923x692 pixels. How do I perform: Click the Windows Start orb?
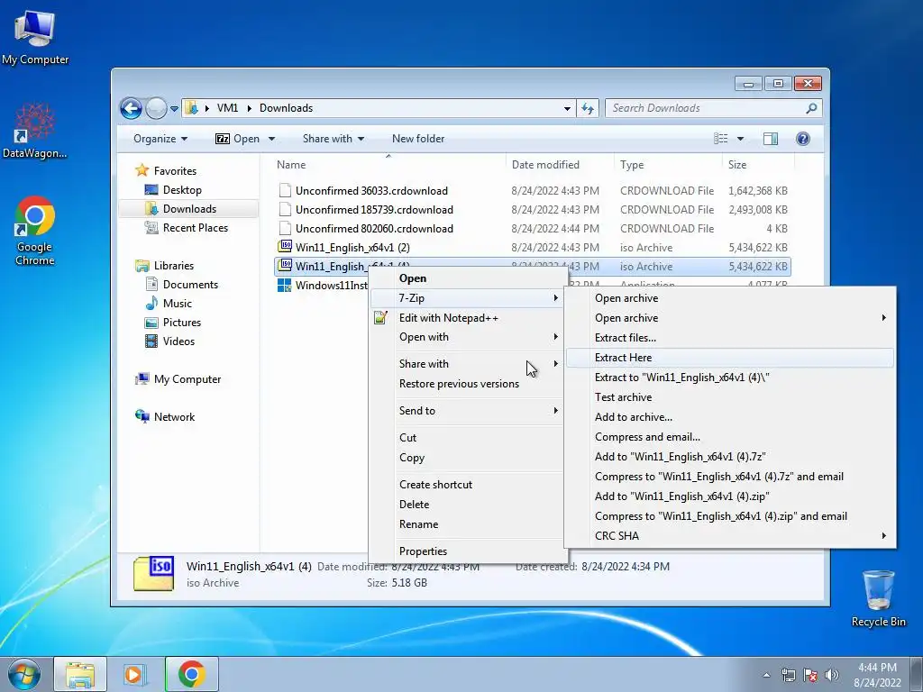[24, 674]
